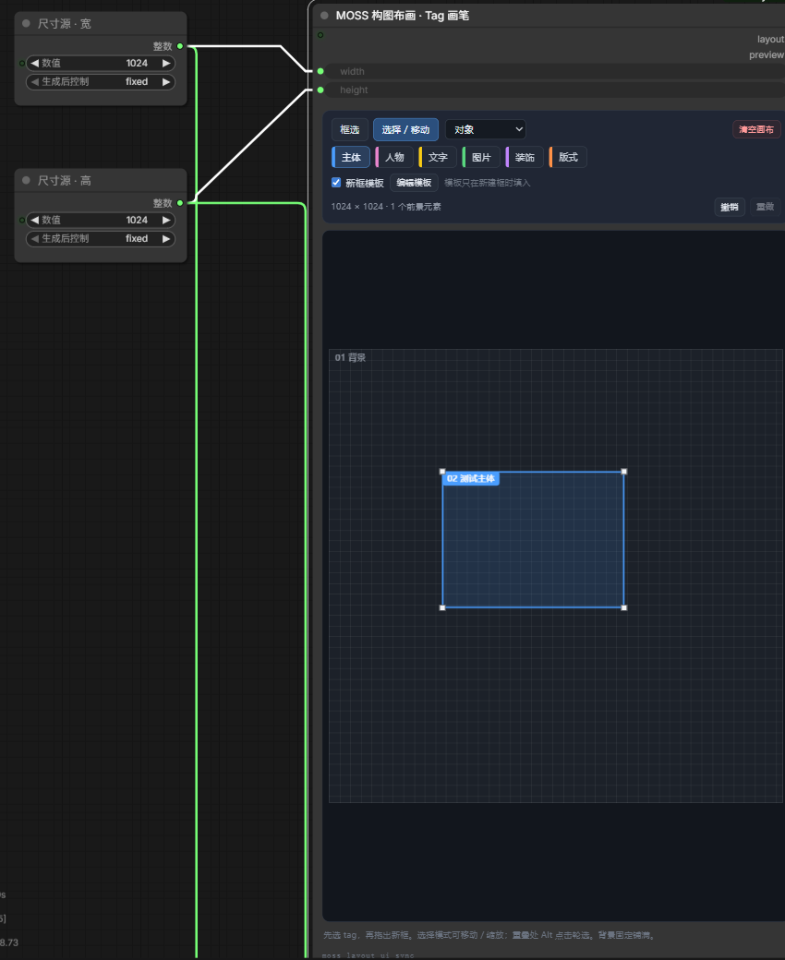Click the 整数 output port on 尺寸源 · 高
Viewport: 785px width, 960px height.
coord(180,203)
